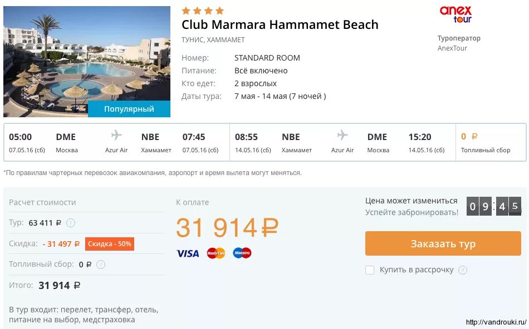Click airplane icon of the outbound DME–NBE flight
The height and width of the screenshot is (329, 529).
pyautogui.click(x=116, y=136)
